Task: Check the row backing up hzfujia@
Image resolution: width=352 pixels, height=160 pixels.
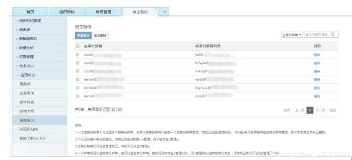Action: [x=78, y=64]
